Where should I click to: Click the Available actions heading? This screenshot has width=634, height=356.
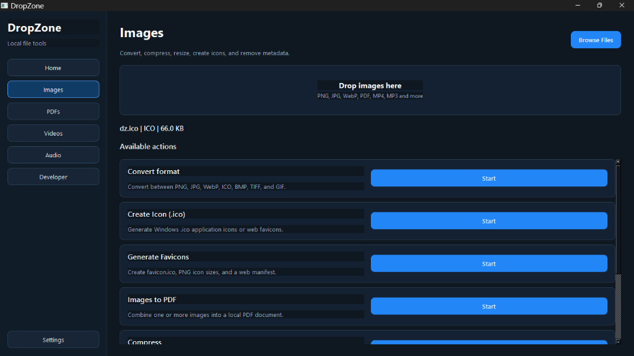[148, 147]
